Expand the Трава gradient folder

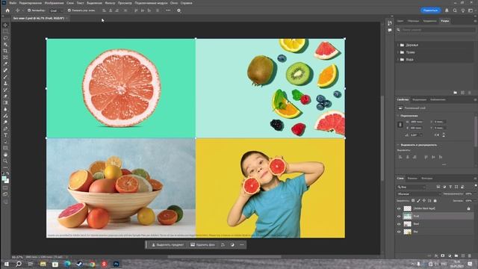click(398, 52)
